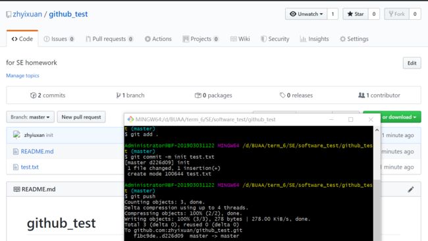Screen dimensions: 428x241
Task: Click the New pull request button
Action: point(82,117)
